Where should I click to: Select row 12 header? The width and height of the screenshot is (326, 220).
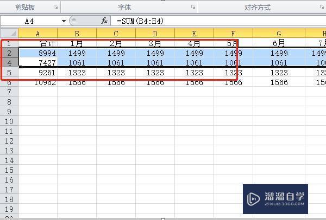click(9, 140)
